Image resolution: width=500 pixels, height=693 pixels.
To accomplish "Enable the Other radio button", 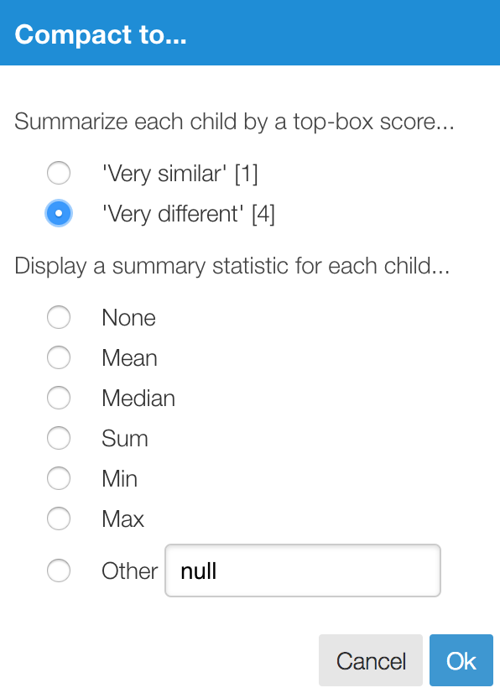I will click(59, 571).
